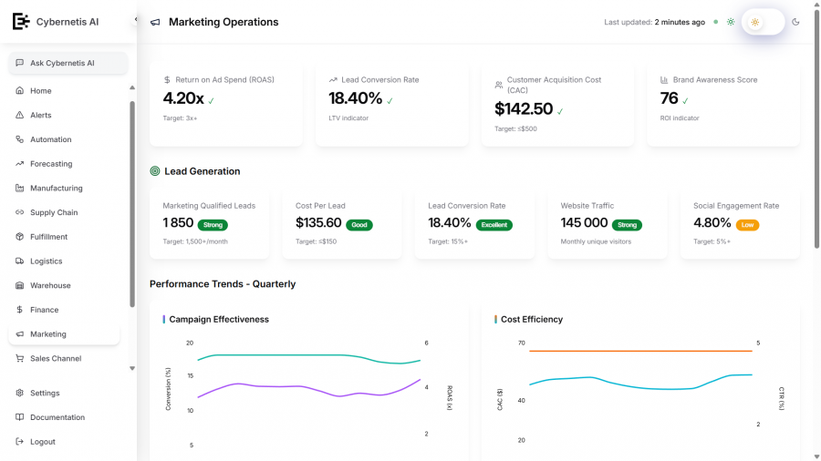Collapse the sidebar using the chevron
The image size is (821, 461).
[x=136, y=19]
